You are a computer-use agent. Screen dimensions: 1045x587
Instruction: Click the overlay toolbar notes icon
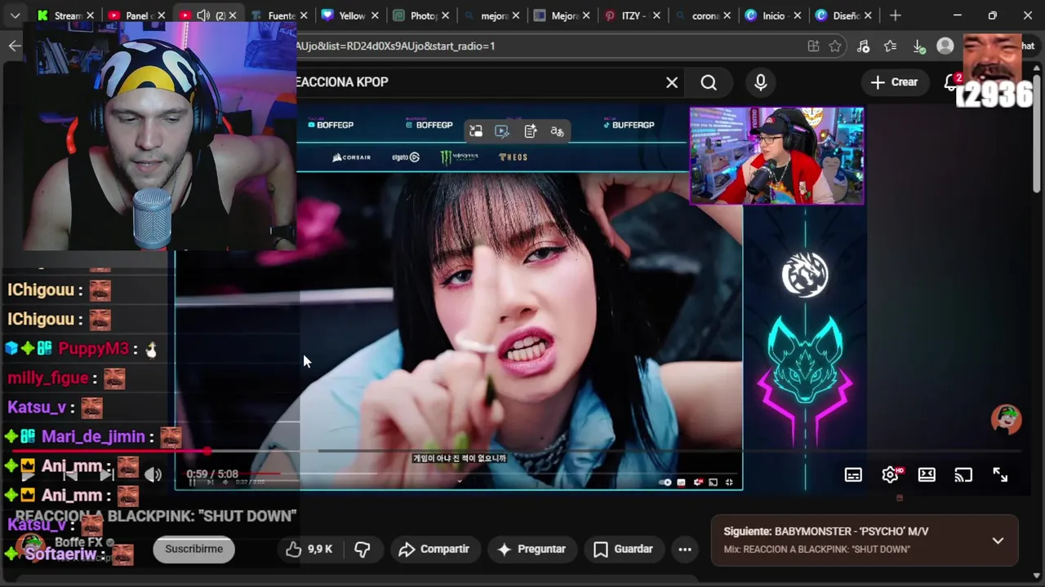tap(530, 131)
